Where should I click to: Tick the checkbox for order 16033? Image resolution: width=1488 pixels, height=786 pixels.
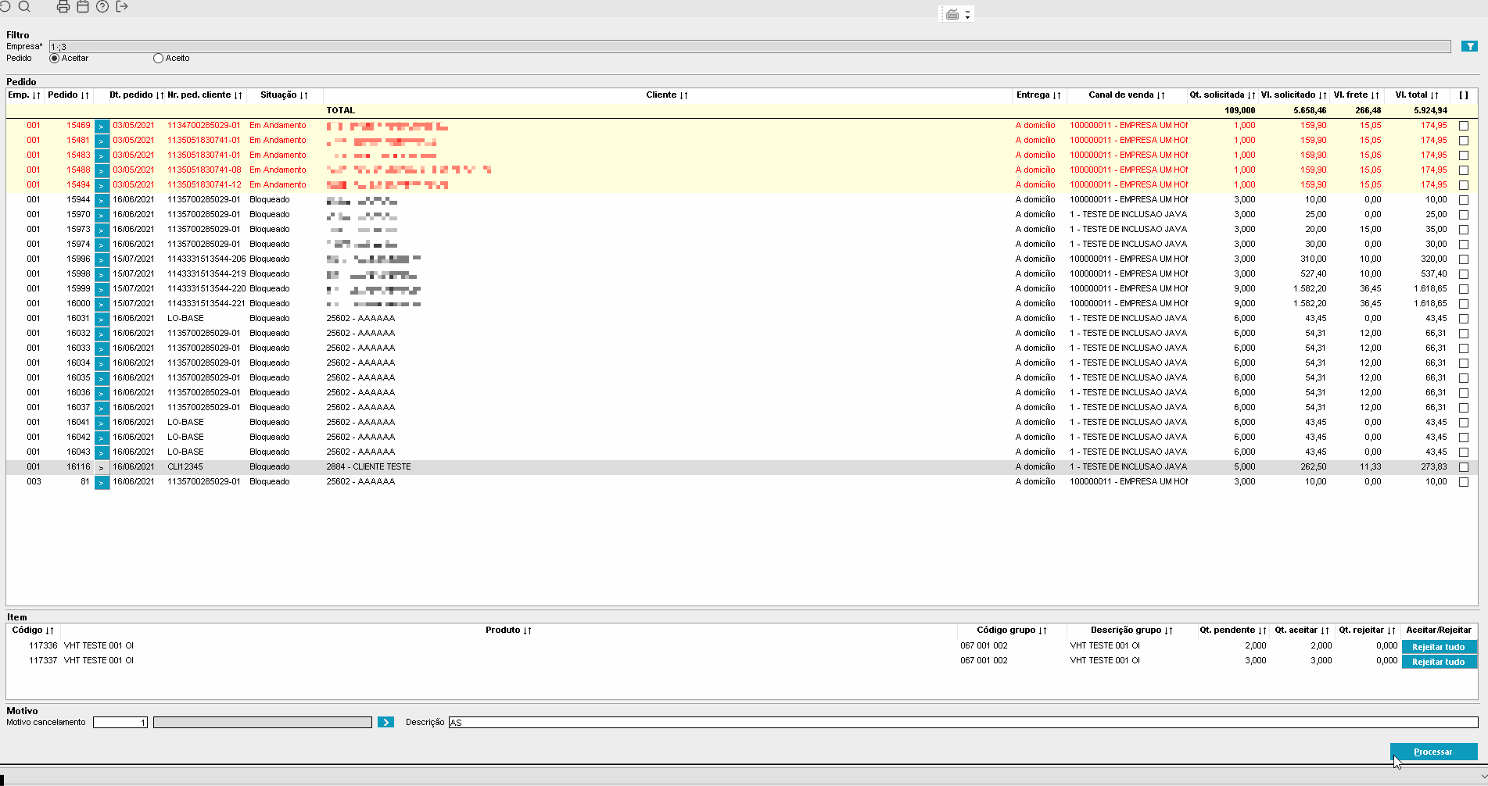click(1464, 348)
